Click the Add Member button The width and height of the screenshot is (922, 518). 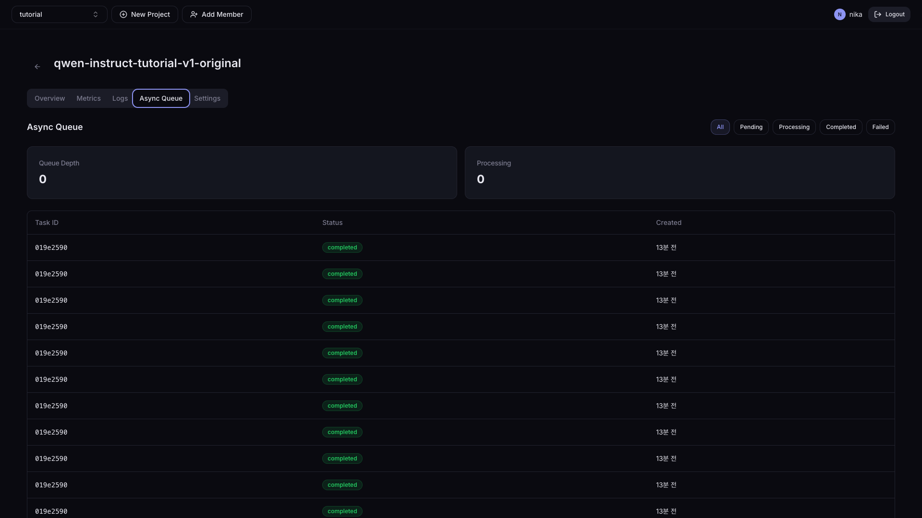(x=217, y=14)
